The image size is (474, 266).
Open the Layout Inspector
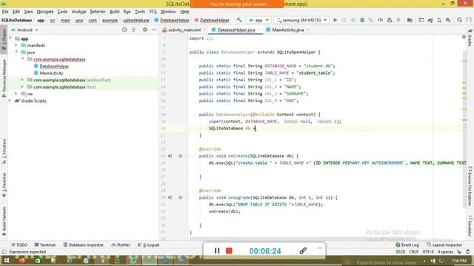[444, 245]
